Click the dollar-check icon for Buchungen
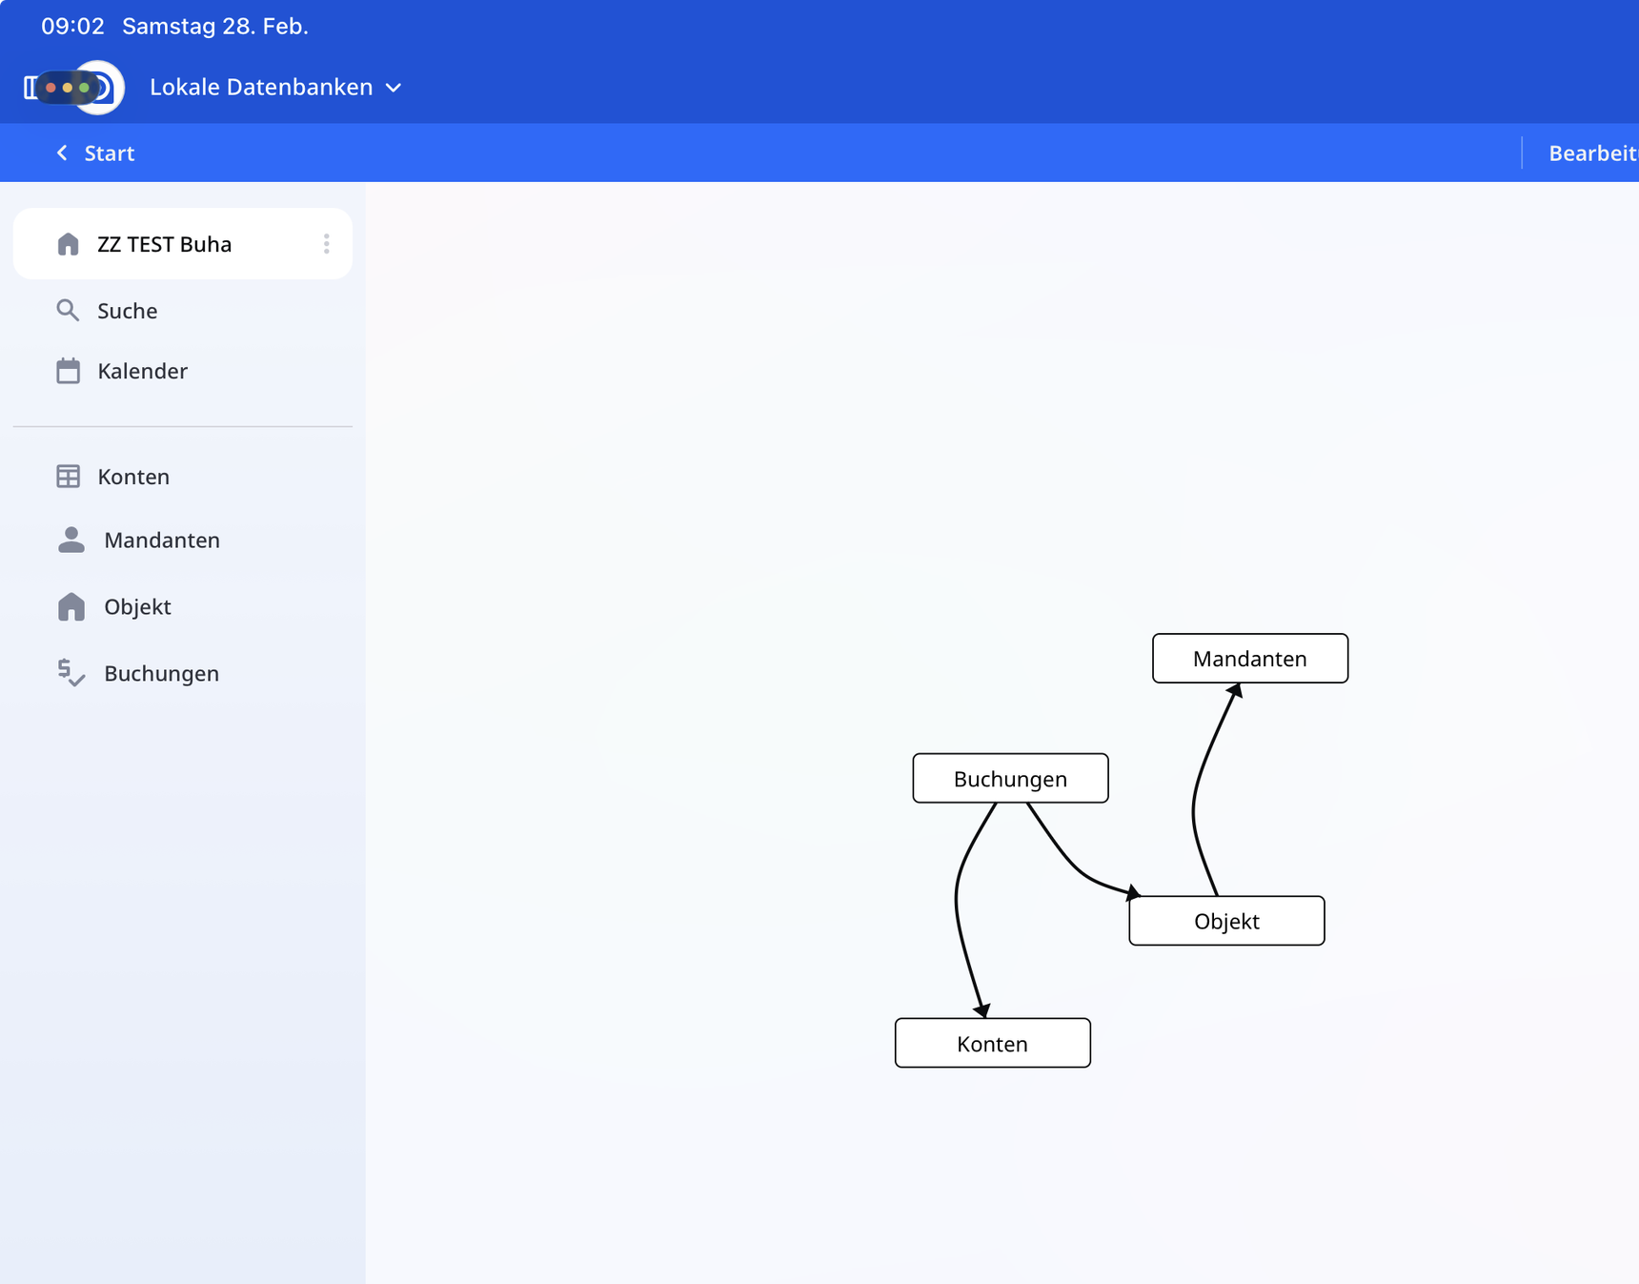Viewport: 1639px width, 1284px height. [71, 673]
